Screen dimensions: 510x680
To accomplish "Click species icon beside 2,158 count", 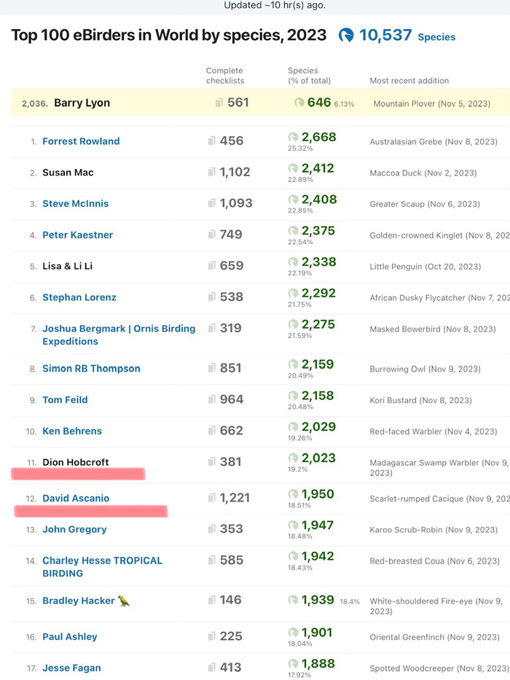I will pyautogui.click(x=293, y=396).
